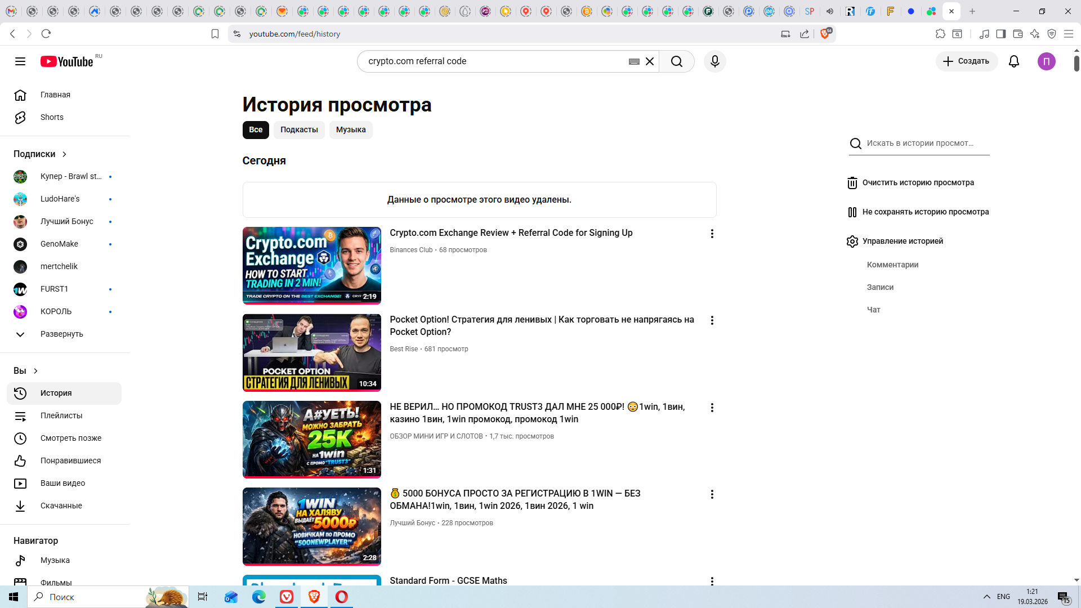Image resolution: width=1081 pixels, height=608 pixels.
Task: Toggle the browser sidebar panel icon
Action: point(1000,34)
